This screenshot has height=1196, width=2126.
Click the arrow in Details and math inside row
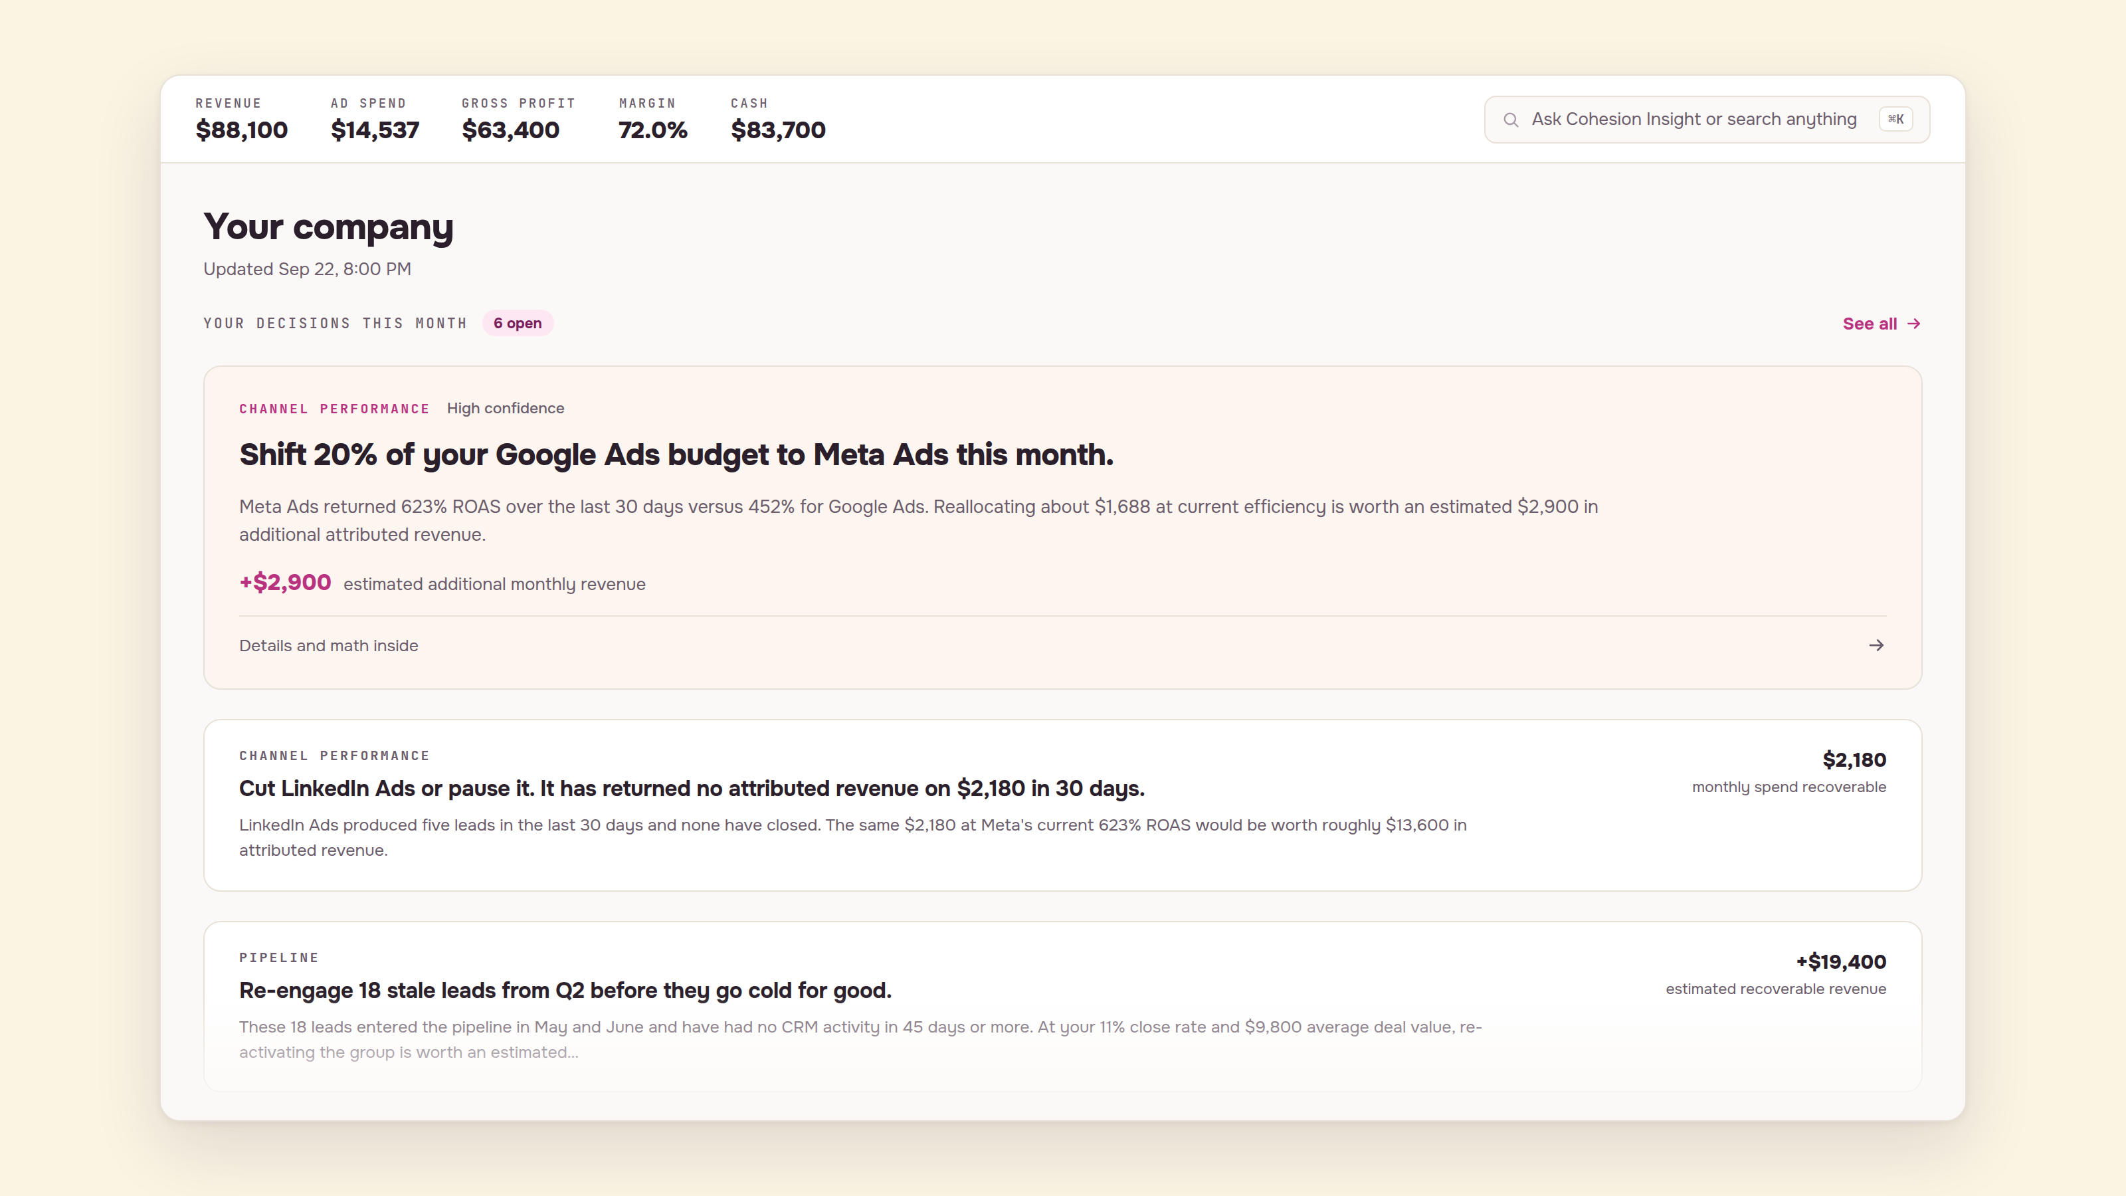point(1876,645)
